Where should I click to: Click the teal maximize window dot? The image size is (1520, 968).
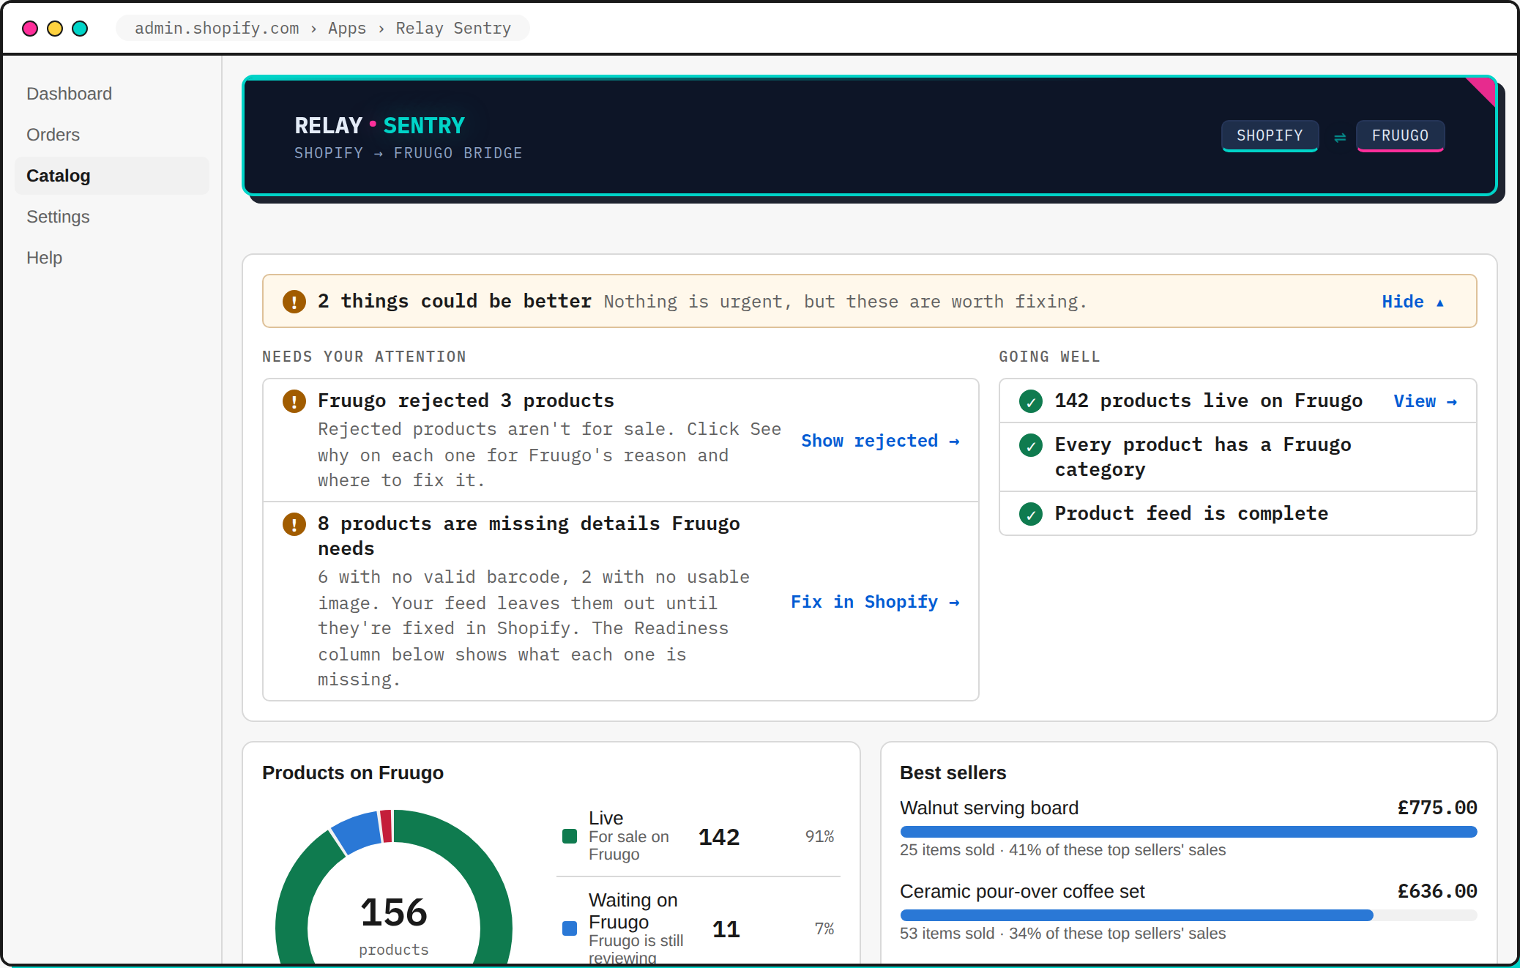pos(80,29)
